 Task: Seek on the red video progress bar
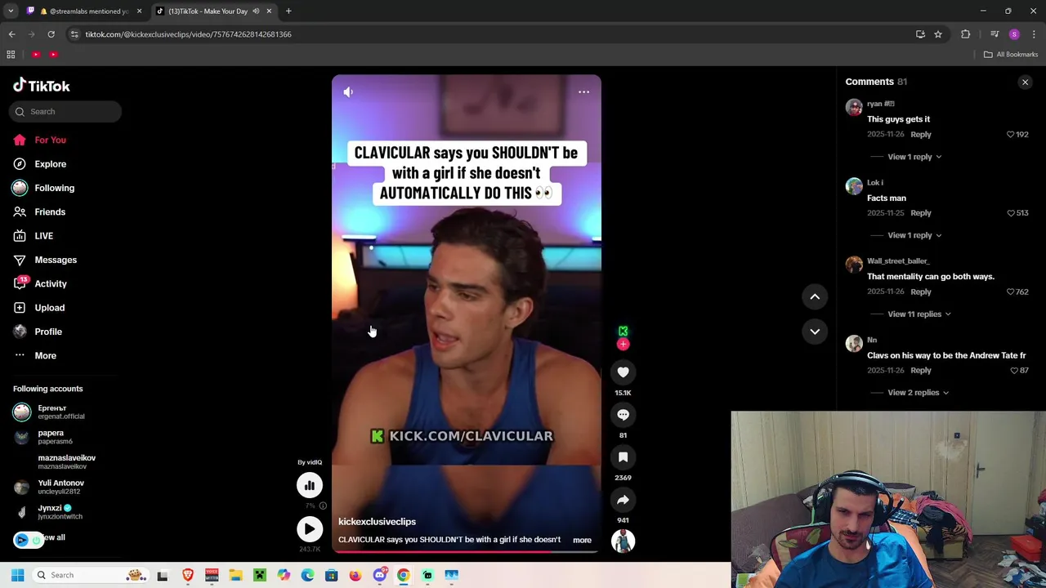pyautogui.click(x=466, y=551)
